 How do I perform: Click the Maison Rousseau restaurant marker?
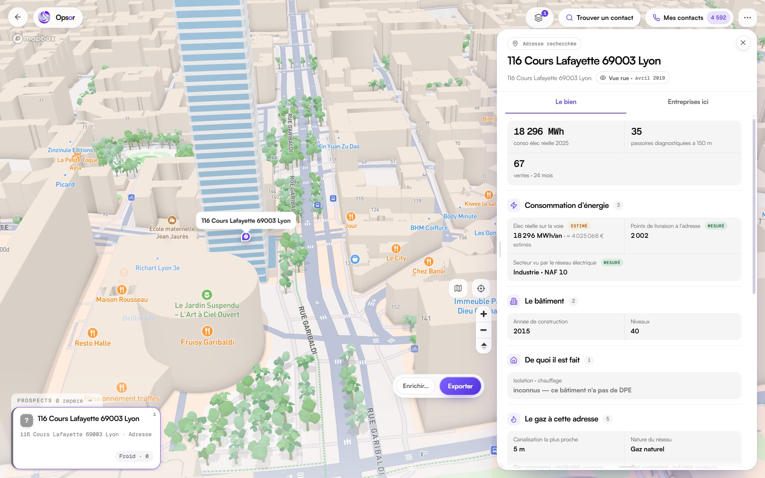coord(122,290)
